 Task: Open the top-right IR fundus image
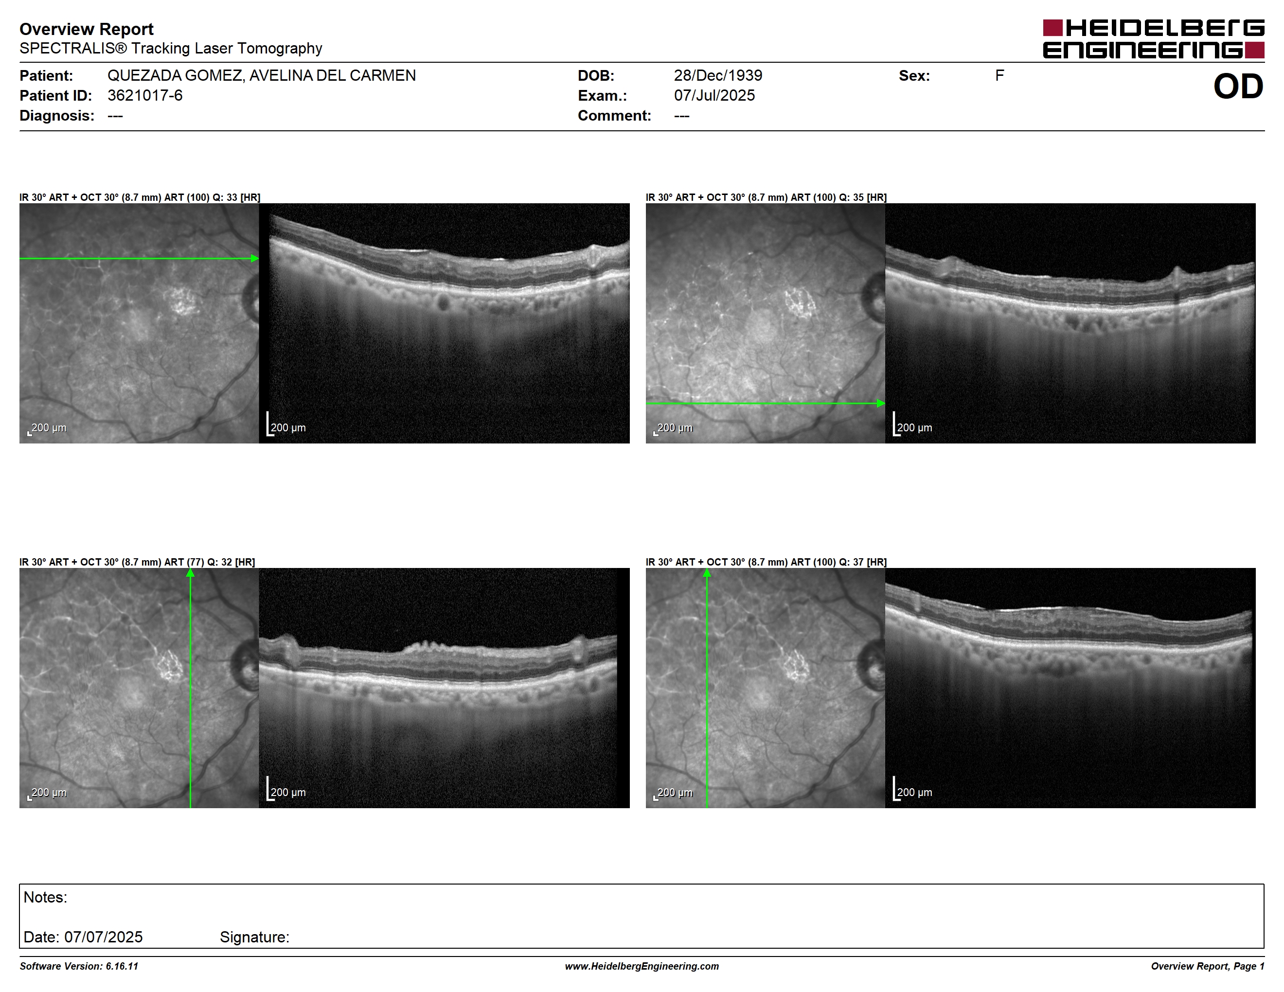(x=766, y=323)
